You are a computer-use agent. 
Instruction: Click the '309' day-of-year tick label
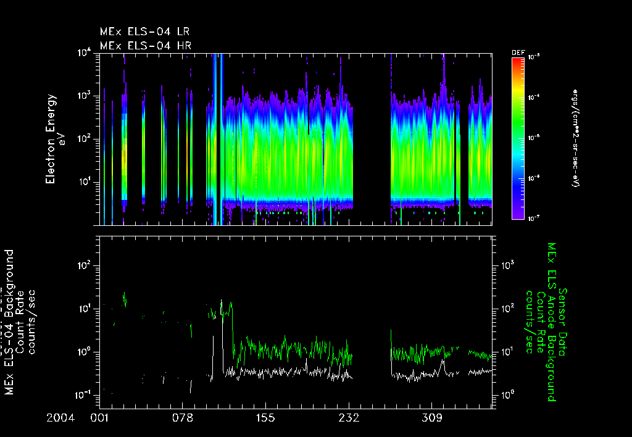(432, 418)
